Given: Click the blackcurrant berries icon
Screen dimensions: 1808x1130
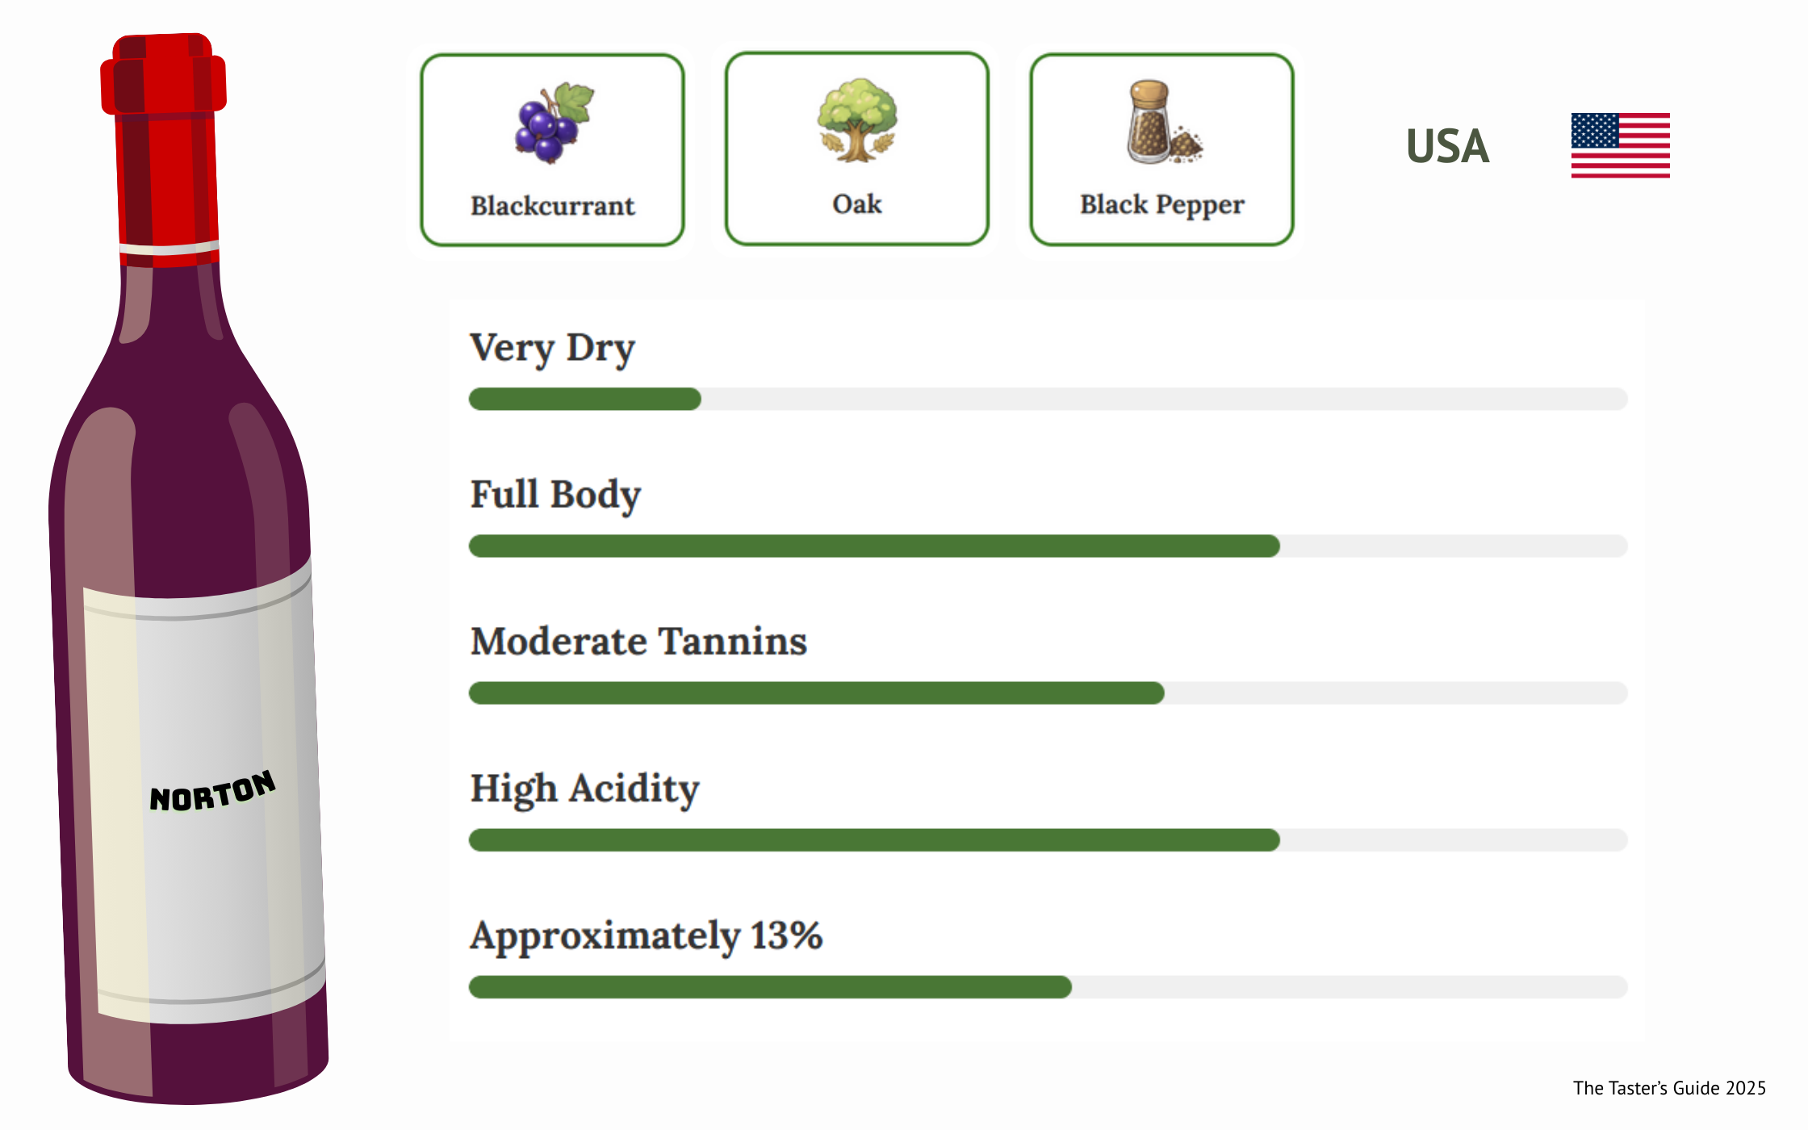Looking at the screenshot, I should click(553, 123).
